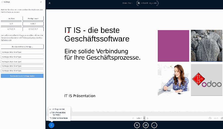Focus the fourth Umfrageoption hinzufügen field
Image resolution: width=223 pixels, height=129 pixels.
coord(22,66)
